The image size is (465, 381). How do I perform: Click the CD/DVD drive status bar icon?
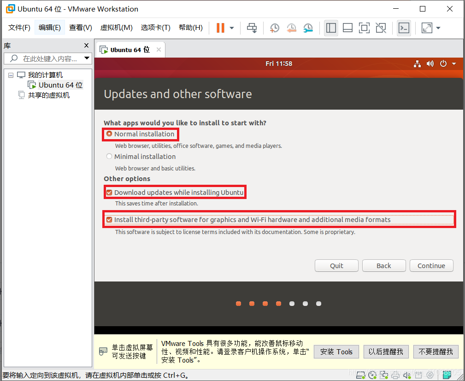(x=372, y=375)
